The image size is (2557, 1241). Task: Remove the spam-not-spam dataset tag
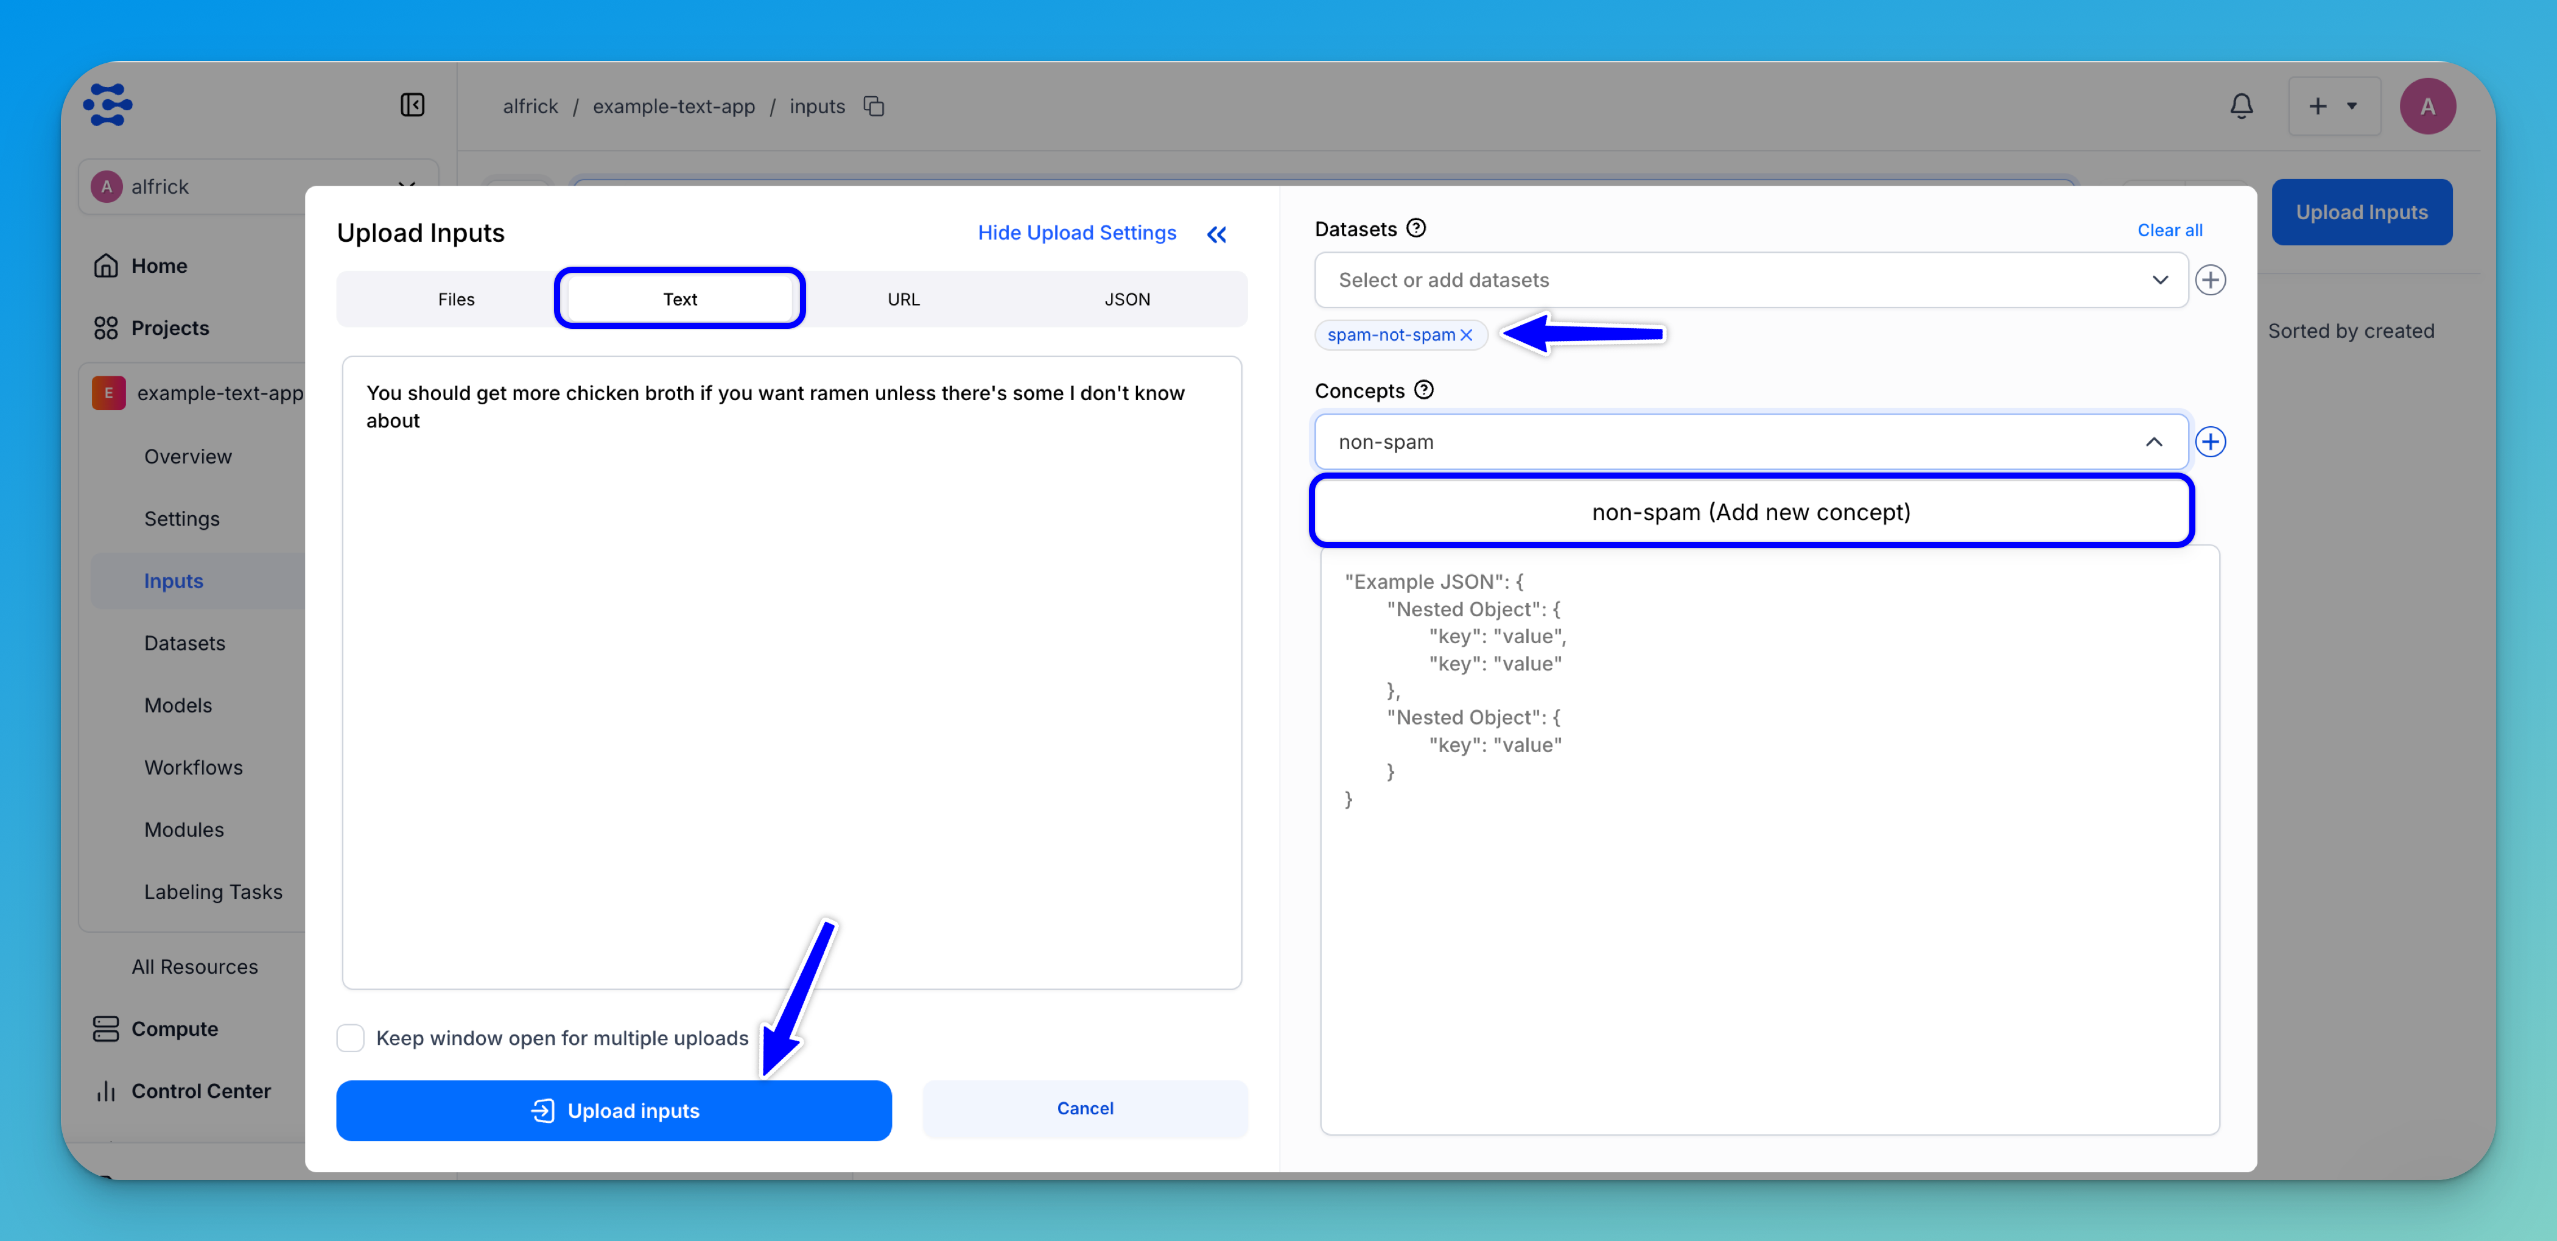pos(1466,336)
